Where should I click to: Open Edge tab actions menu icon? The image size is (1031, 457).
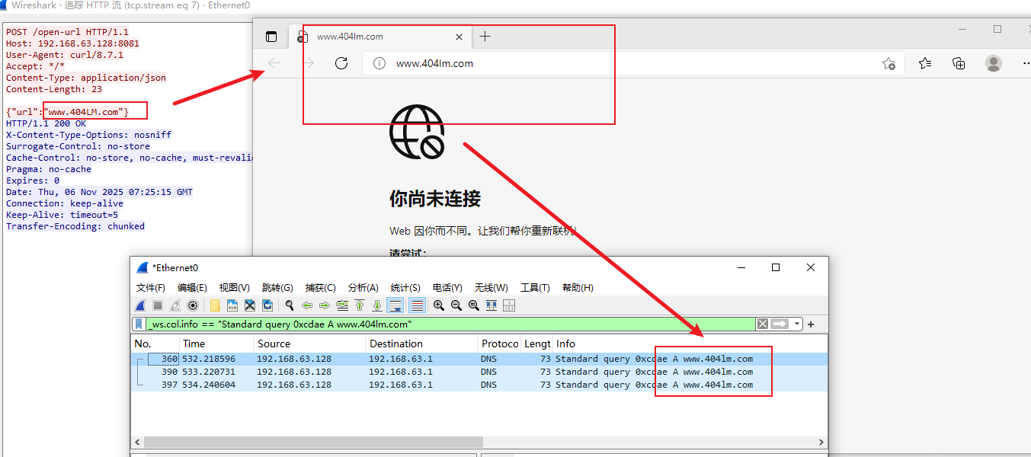pyautogui.click(x=271, y=37)
